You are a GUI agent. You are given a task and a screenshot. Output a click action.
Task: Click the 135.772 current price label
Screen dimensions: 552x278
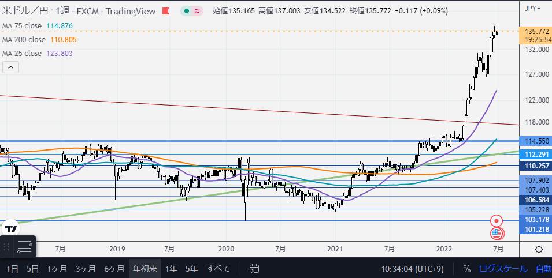[536, 32]
